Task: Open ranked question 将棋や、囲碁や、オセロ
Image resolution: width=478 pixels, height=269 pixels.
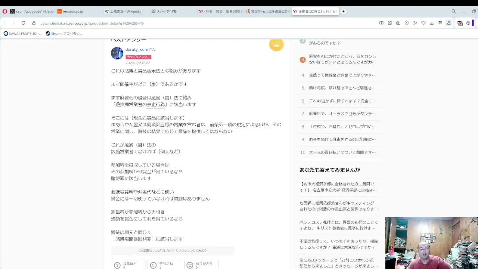Action: coord(342,127)
